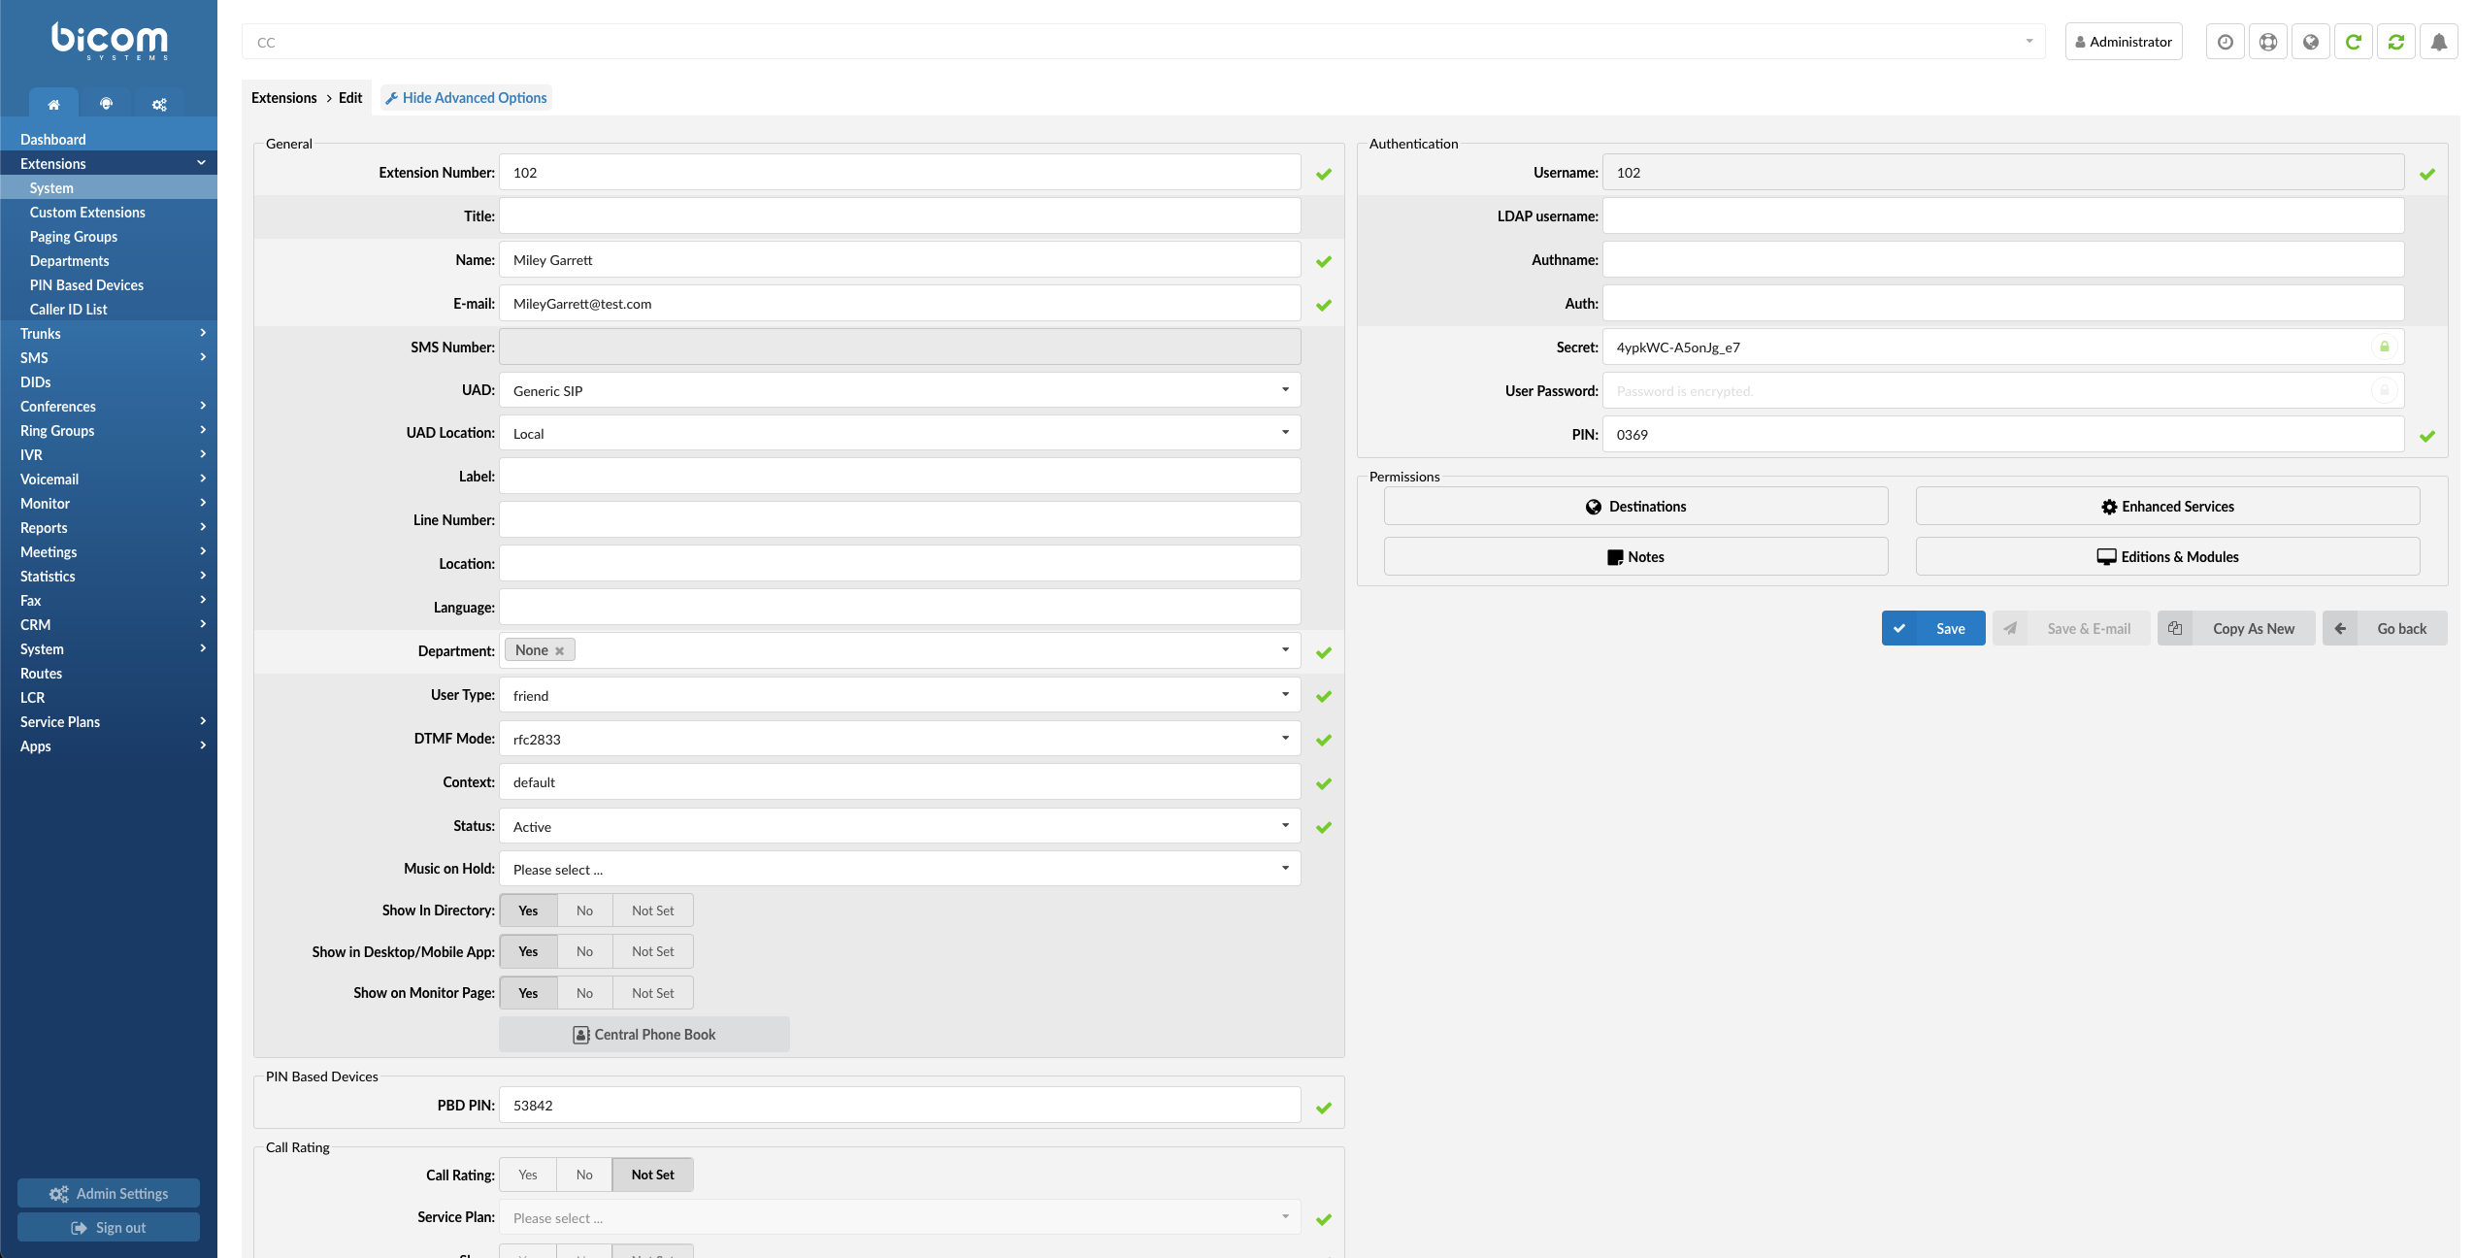The height and width of the screenshot is (1258, 2474).
Task: Open Enhanced Services button
Action: [2167, 506]
